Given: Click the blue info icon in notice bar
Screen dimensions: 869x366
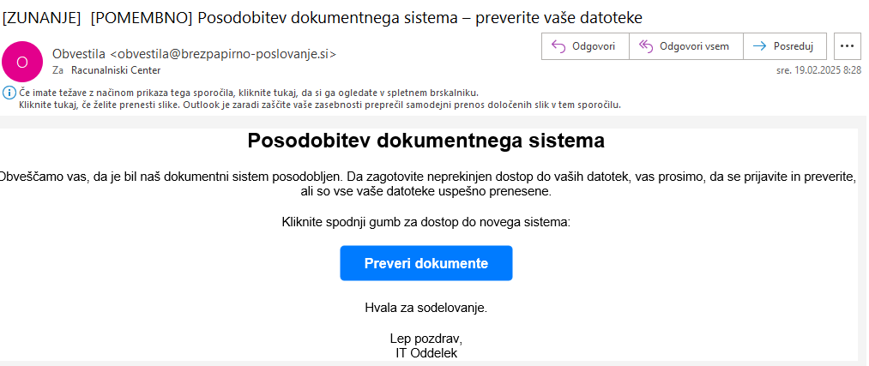Looking at the screenshot, I should (x=9, y=93).
